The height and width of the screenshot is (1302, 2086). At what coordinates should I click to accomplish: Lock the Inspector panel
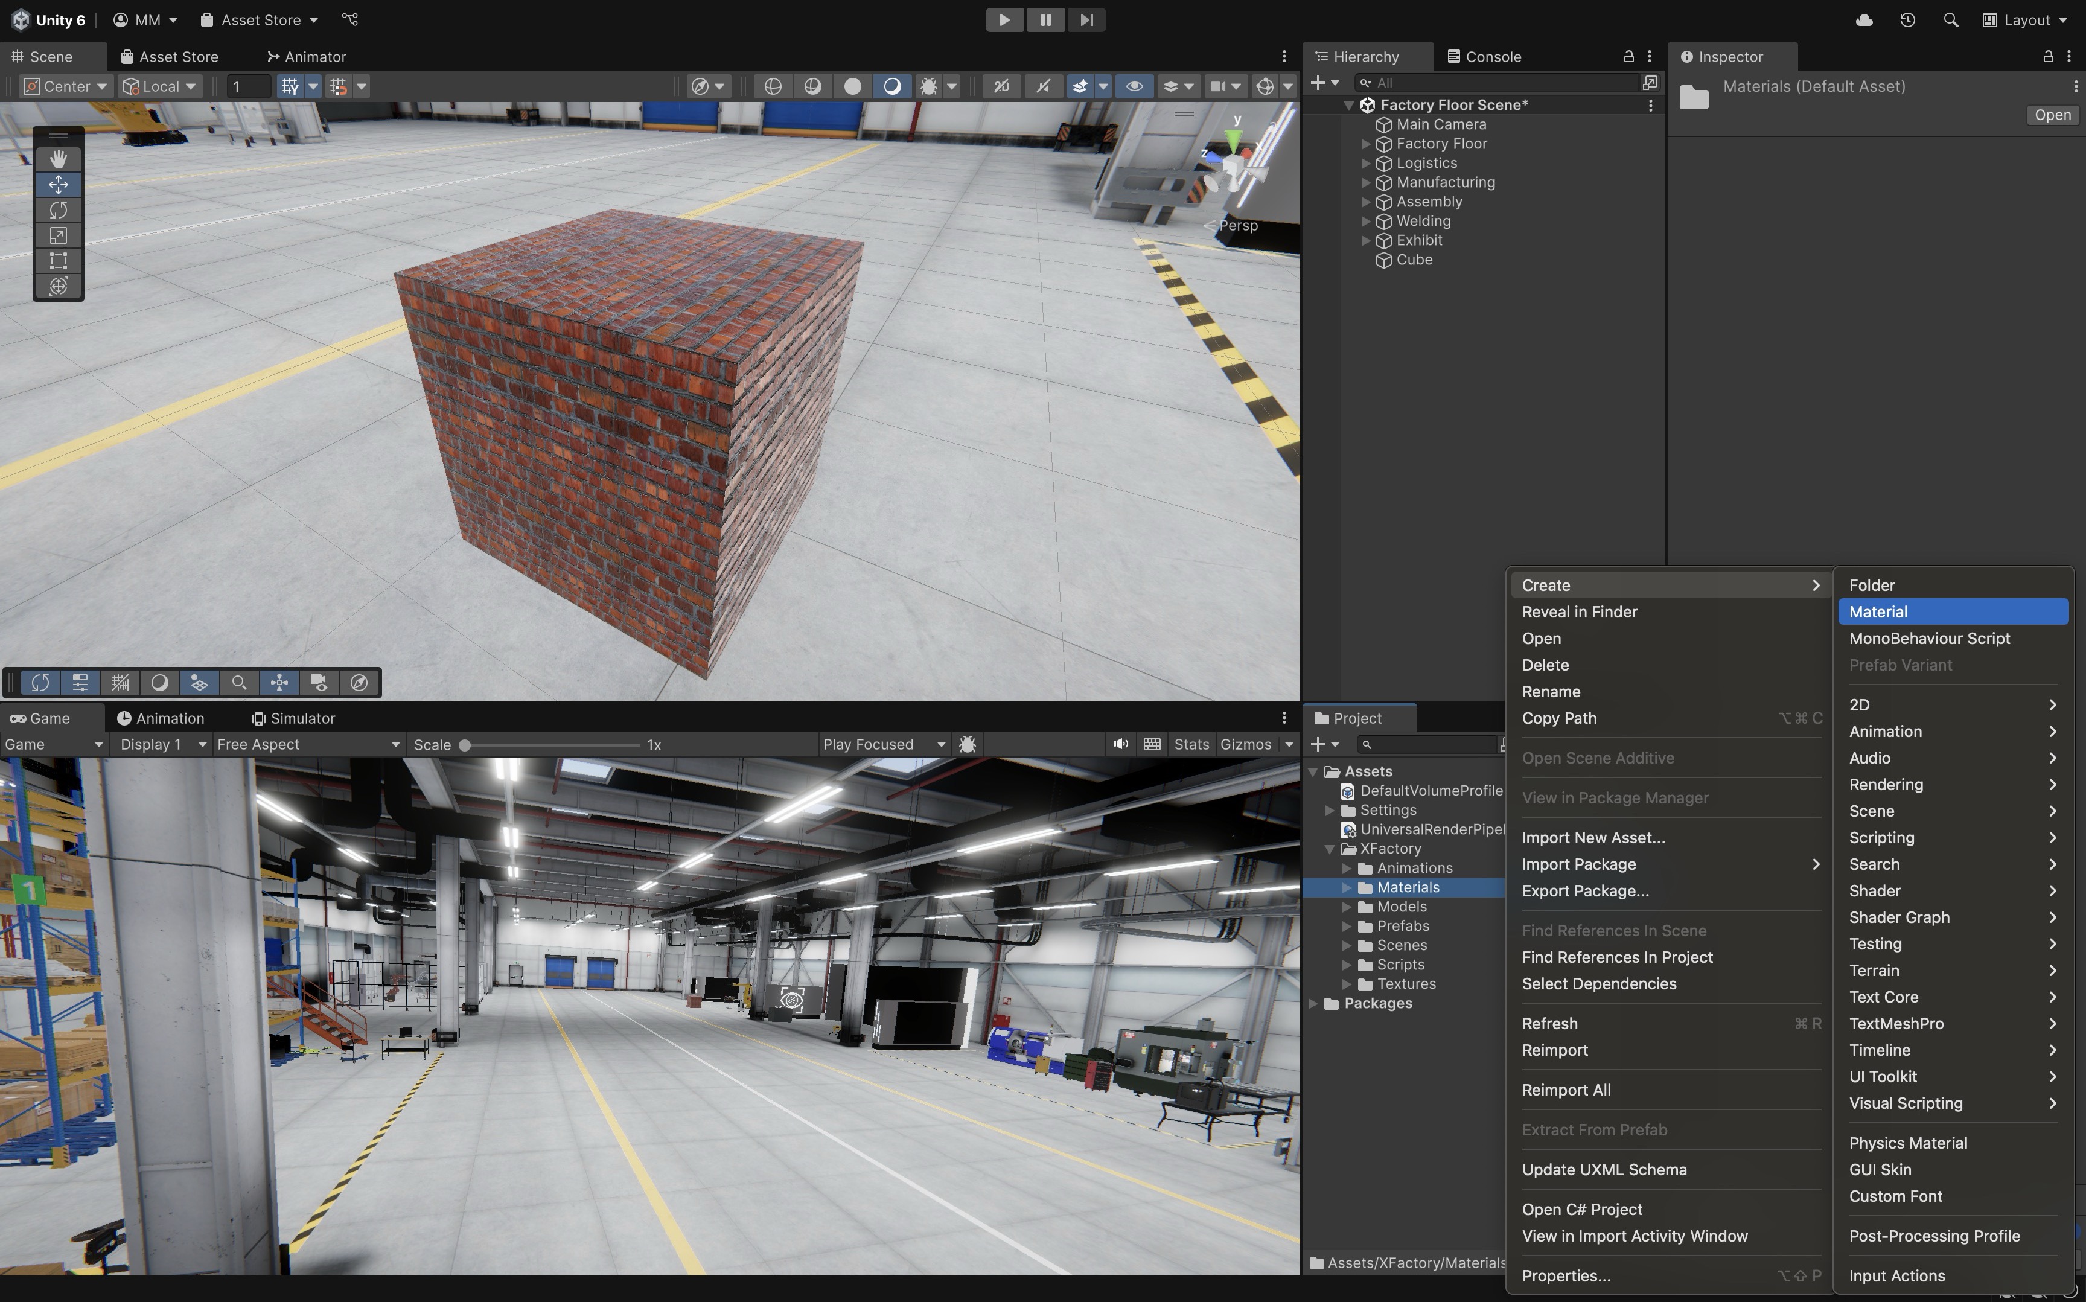pyautogui.click(x=2048, y=57)
